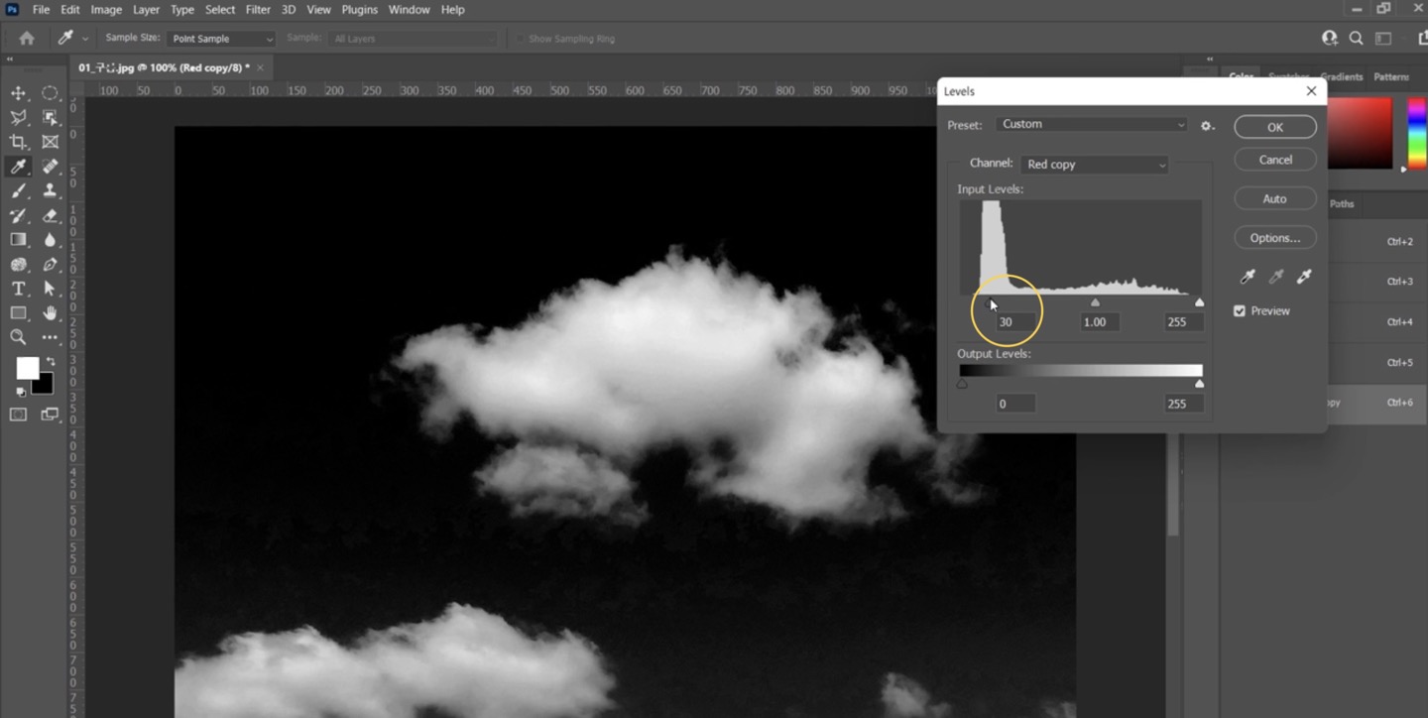Select the Rectangle shape tool
Image resolution: width=1428 pixels, height=718 pixels.
click(18, 313)
